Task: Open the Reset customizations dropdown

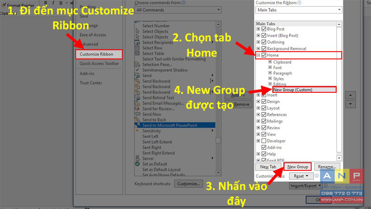Action: point(301,176)
